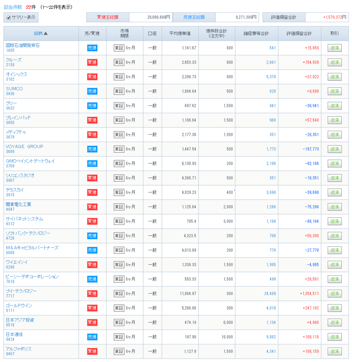352x362 pixels.
Task: Toggle the サマリー表示 checkbox
Action: [9, 18]
